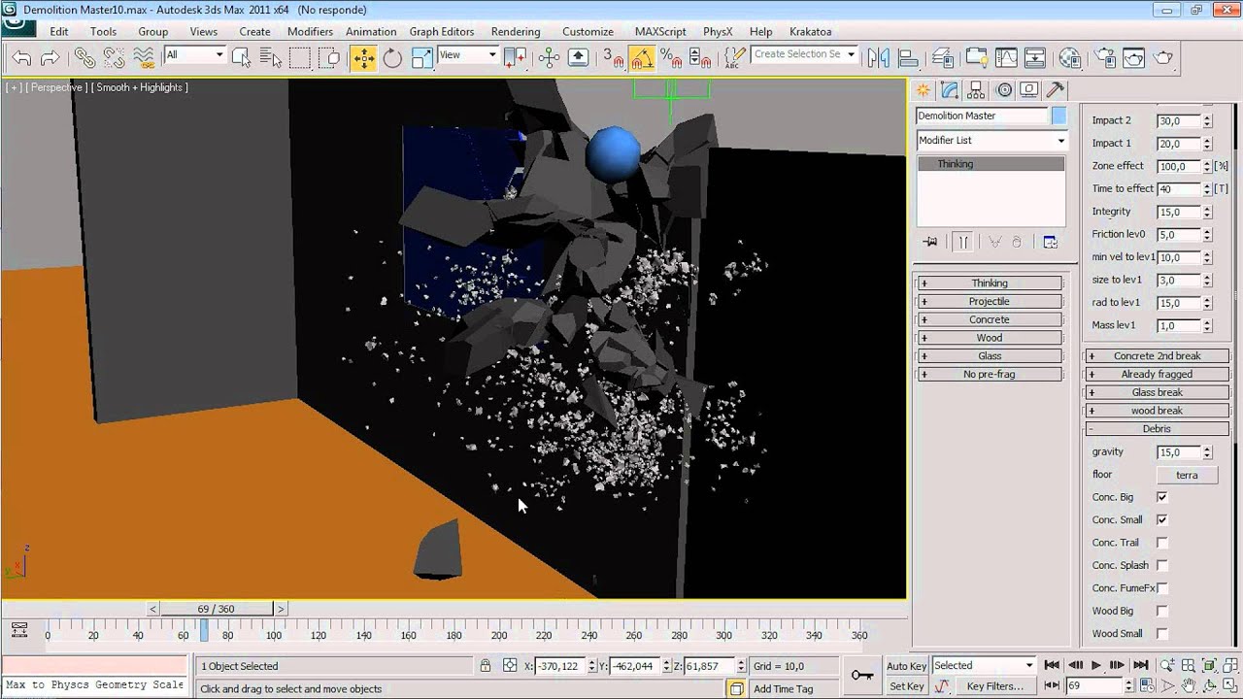Enable the Wood Small checkbox
This screenshot has width=1243, height=699.
1161,634
